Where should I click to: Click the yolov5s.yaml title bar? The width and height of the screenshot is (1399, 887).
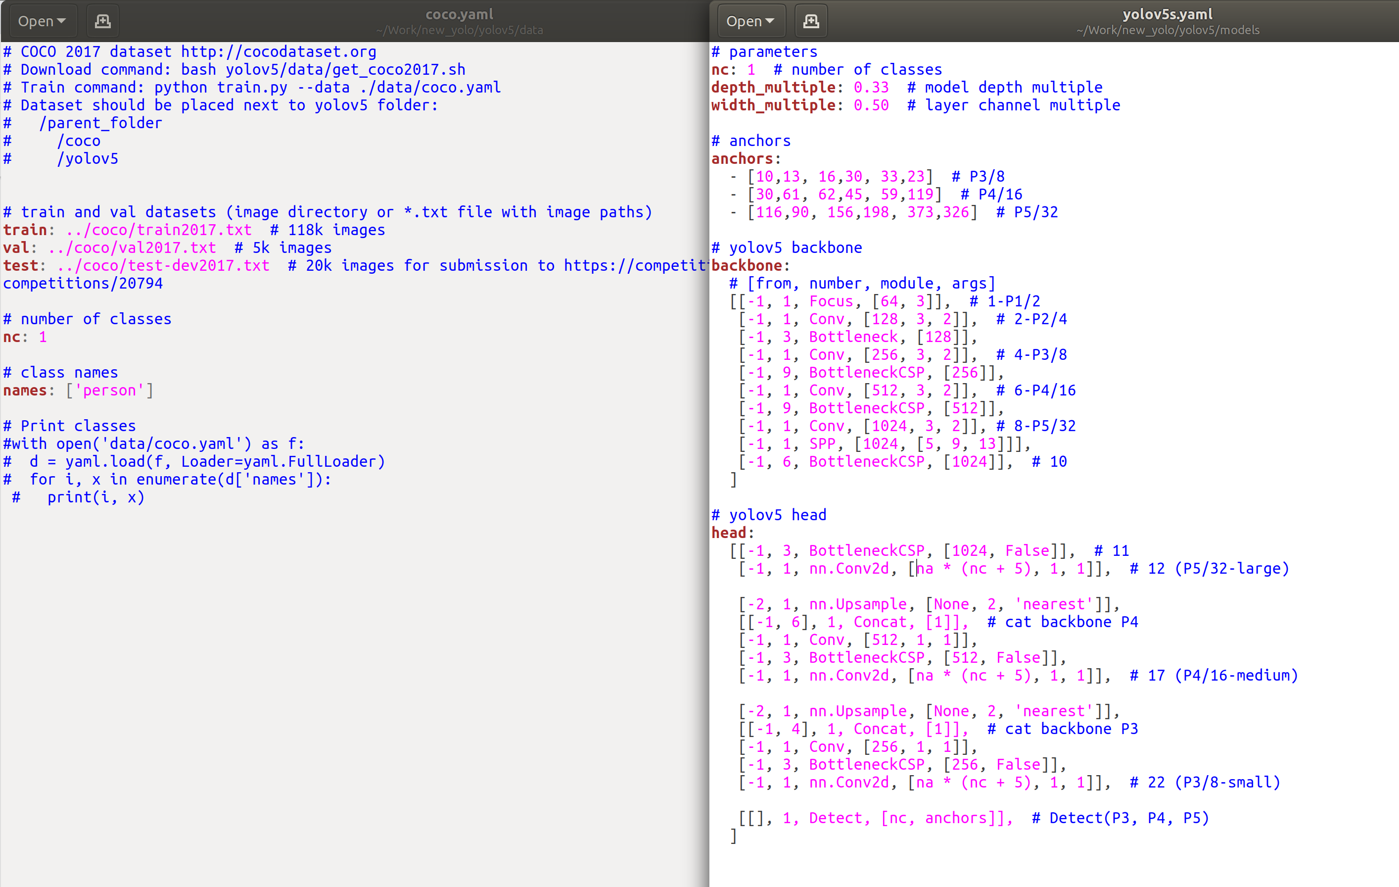click(x=1168, y=13)
